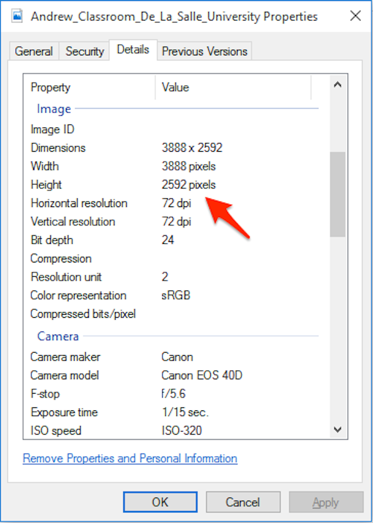Select the Camera model value Canon EOS 40D
This screenshot has width=373, height=523.
point(198,375)
